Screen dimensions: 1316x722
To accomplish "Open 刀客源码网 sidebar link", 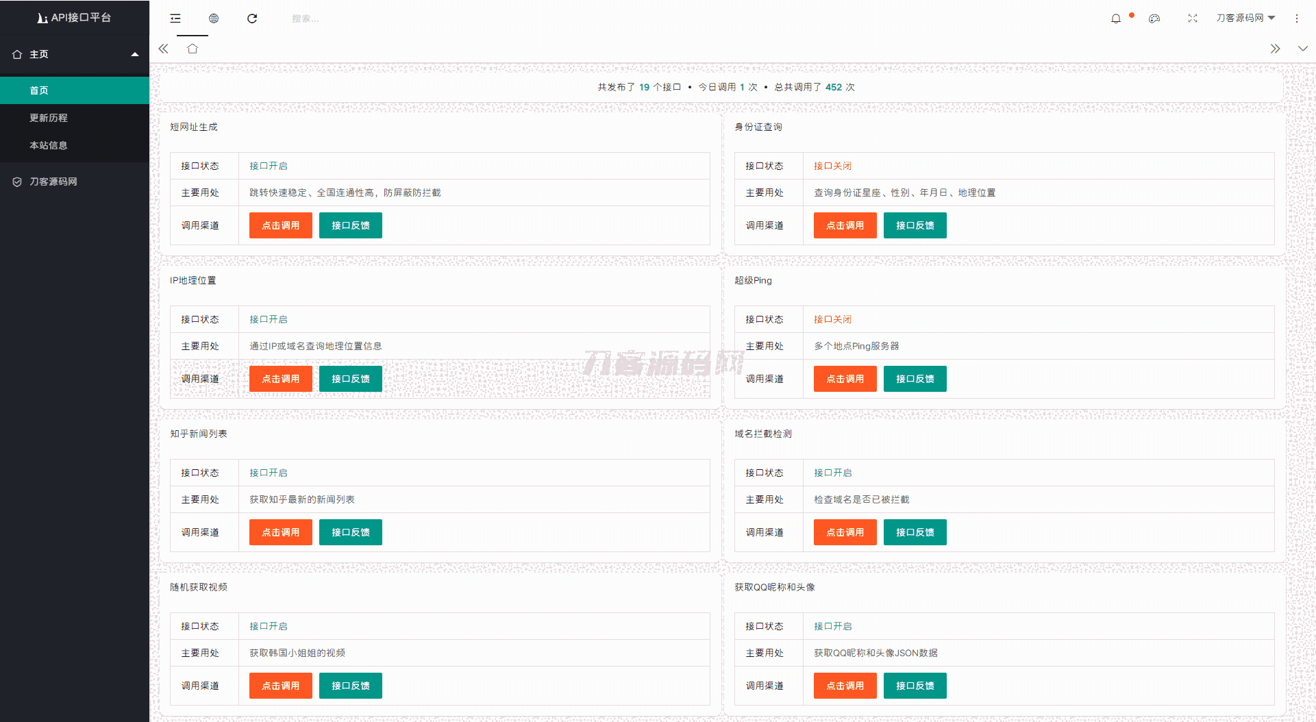I will (x=75, y=182).
